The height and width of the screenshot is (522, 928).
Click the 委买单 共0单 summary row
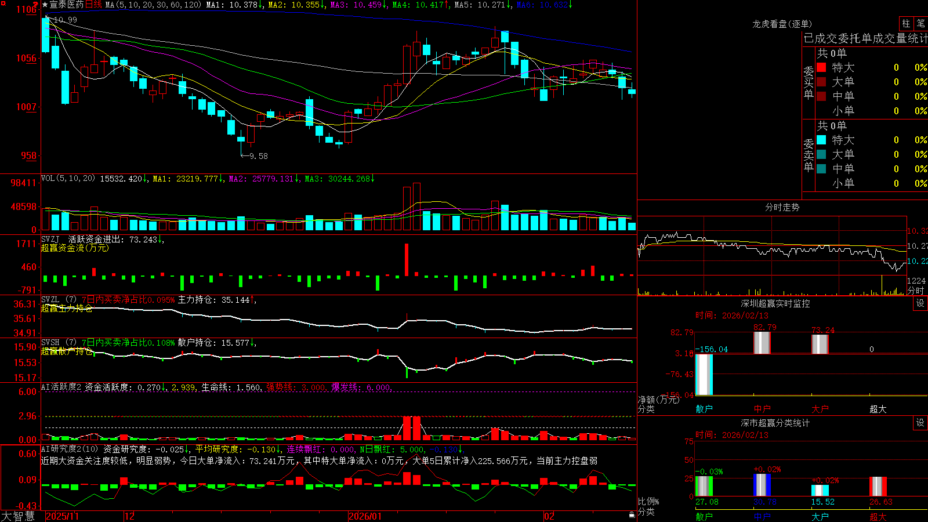pyautogui.click(x=832, y=53)
